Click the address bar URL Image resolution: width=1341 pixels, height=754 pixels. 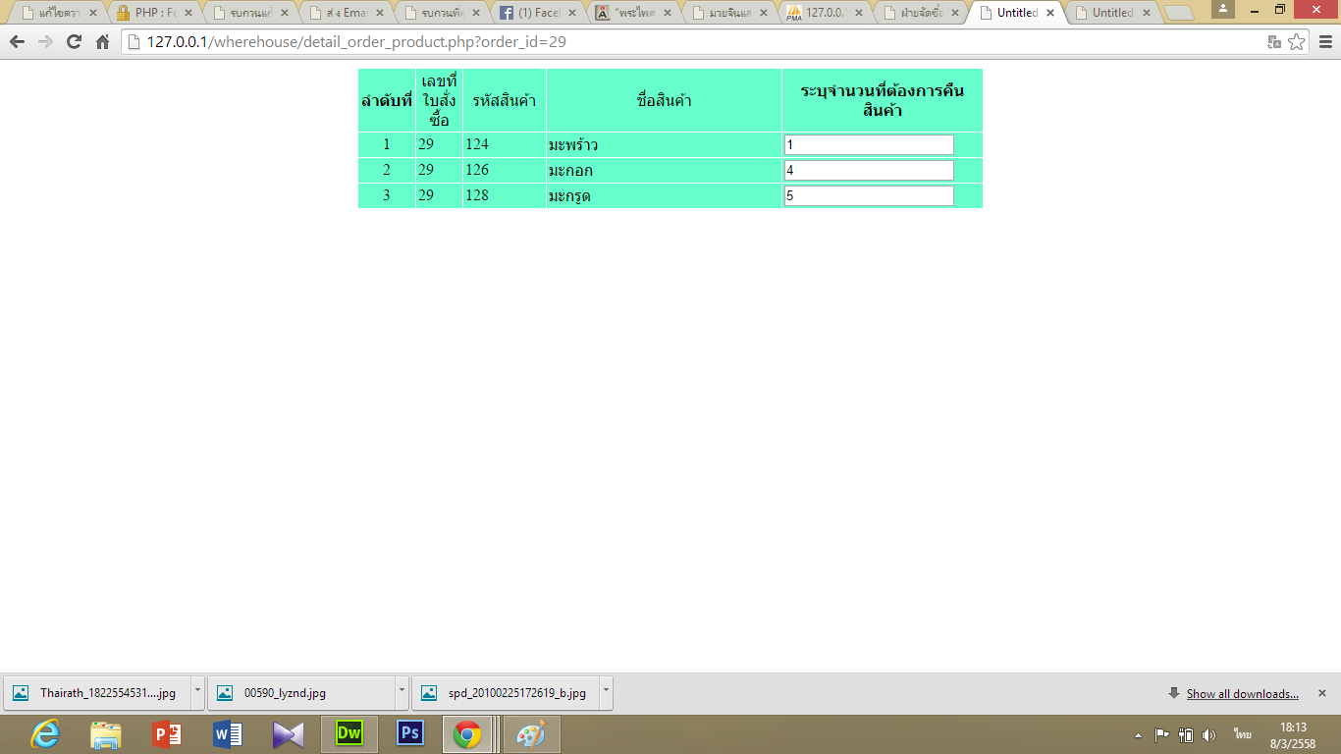pos(356,42)
